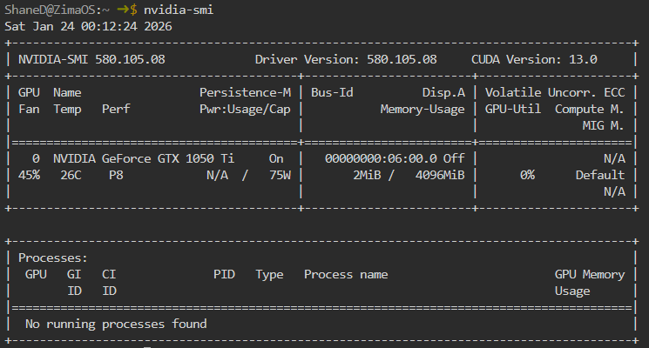Click the P8 performance state value
The width and height of the screenshot is (649, 348).
point(116,175)
